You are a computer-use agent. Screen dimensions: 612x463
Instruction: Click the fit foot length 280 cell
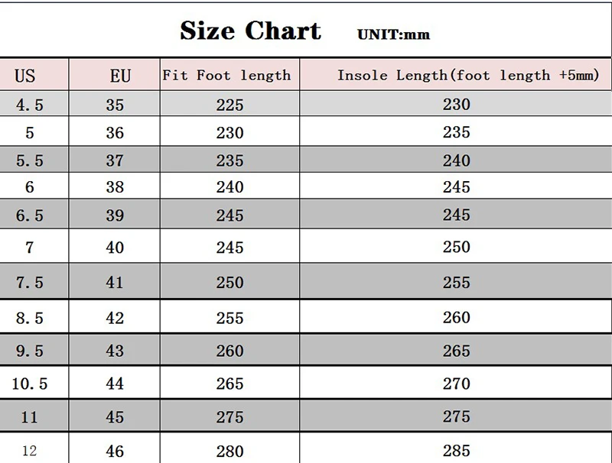click(230, 452)
